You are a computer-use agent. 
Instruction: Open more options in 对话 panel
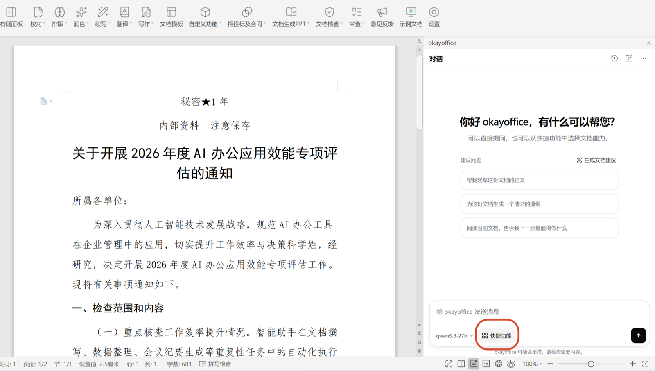pos(644,59)
